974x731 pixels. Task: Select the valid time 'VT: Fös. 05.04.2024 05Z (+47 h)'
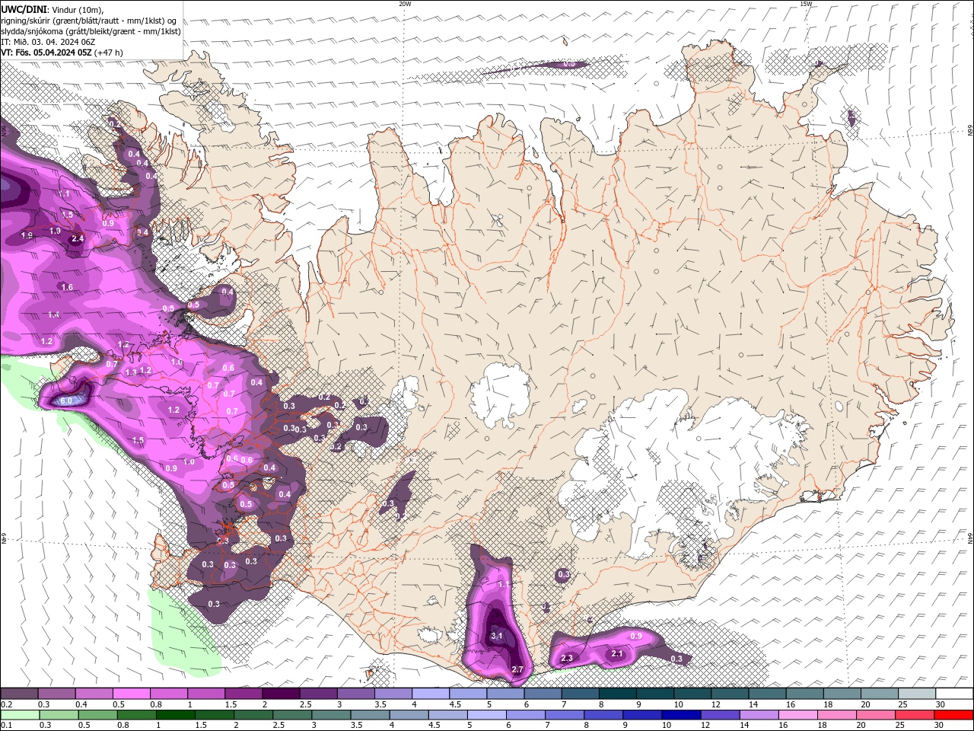62,53
